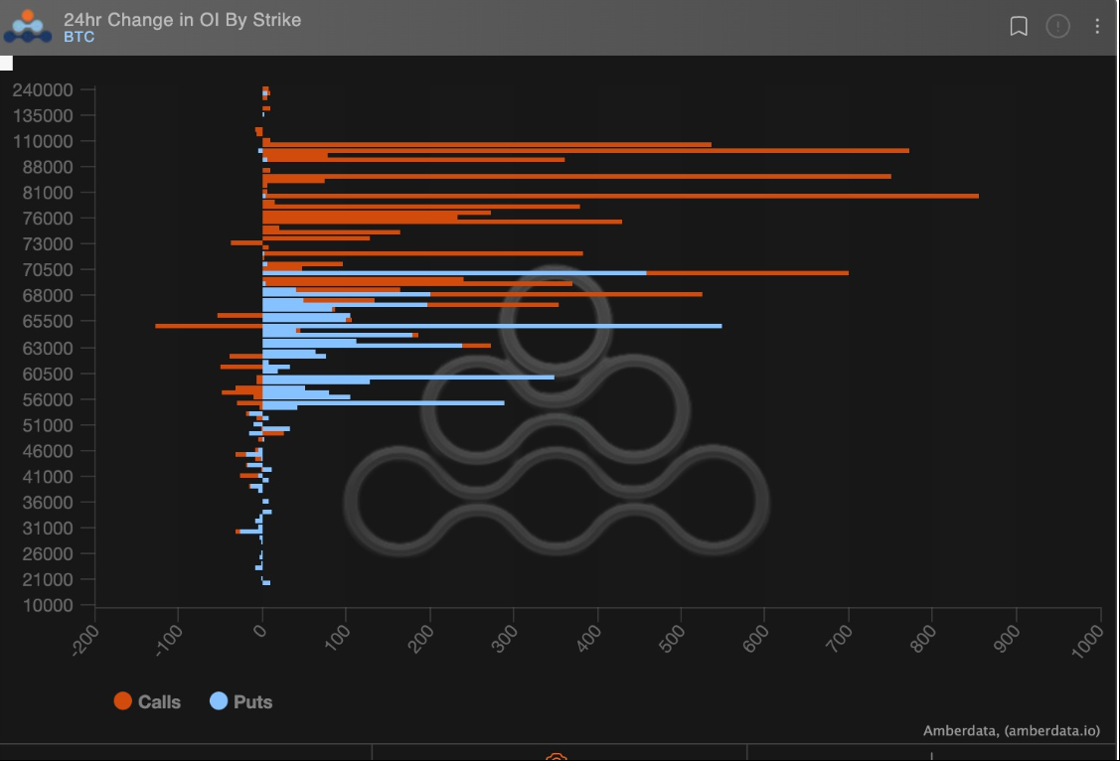Screen dimensions: 1120x761
Task: Click the 70500 strike axis label
Action: 45,269
